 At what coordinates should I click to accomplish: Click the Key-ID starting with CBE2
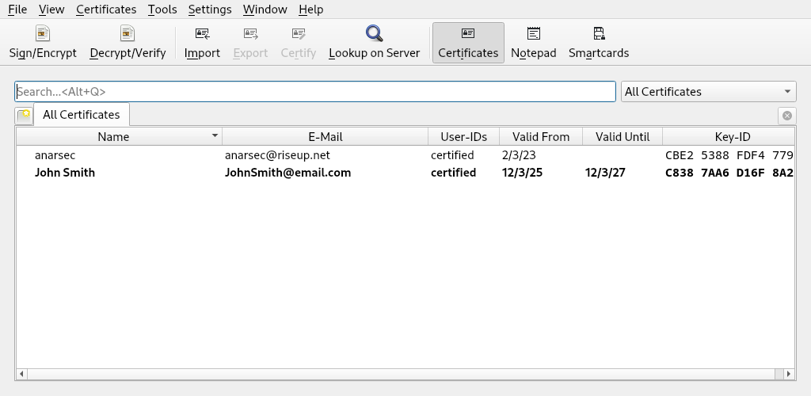pyautogui.click(x=729, y=155)
